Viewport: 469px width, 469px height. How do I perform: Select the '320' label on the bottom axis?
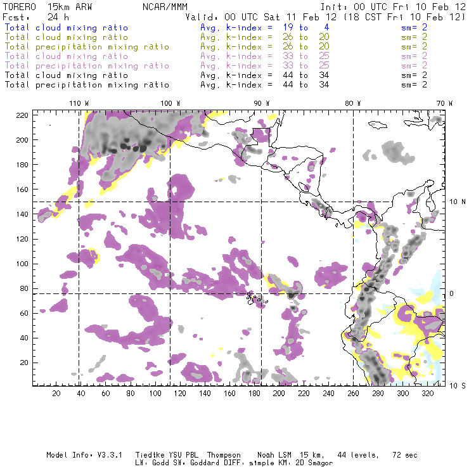coord(428,394)
